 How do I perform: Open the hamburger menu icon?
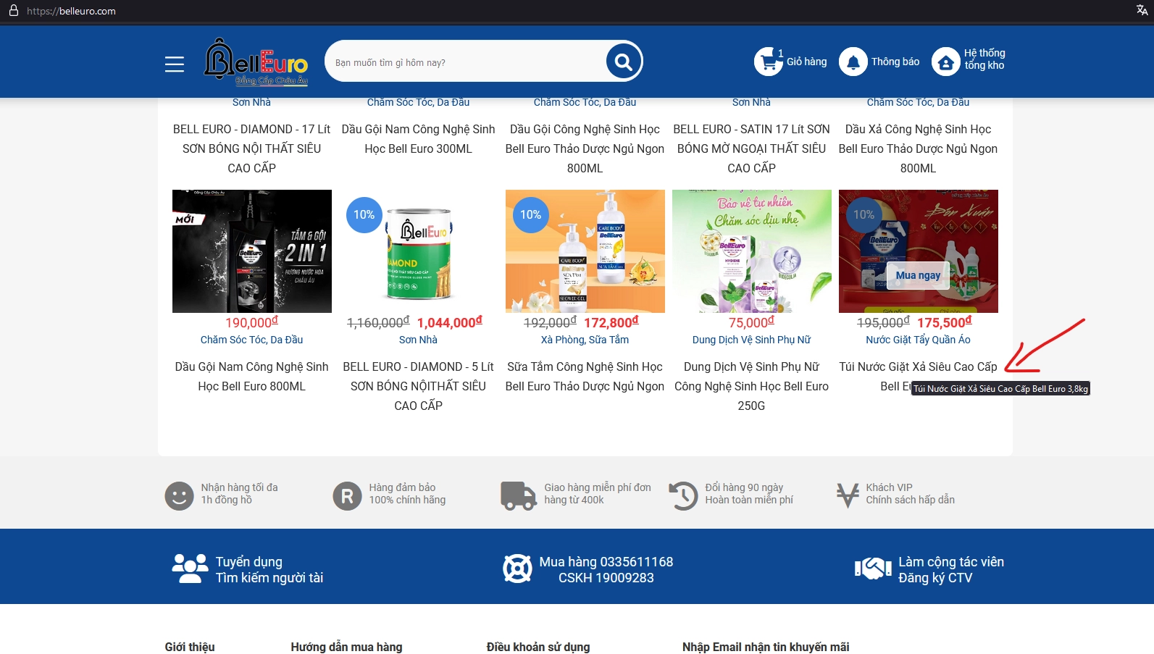(x=174, y=64)
